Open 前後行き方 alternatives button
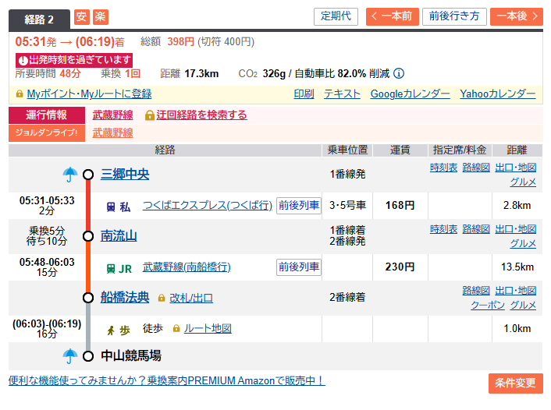 click(454, 16)
